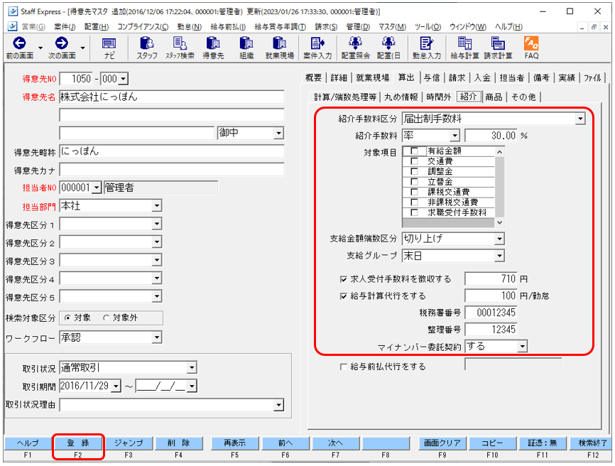Switch to the 概要 tab
The image size is (615, 466).
313,78
